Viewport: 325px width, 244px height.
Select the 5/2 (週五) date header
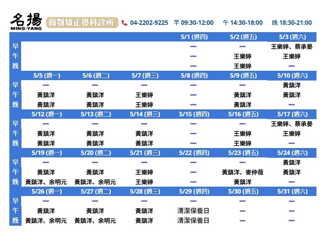243,37
